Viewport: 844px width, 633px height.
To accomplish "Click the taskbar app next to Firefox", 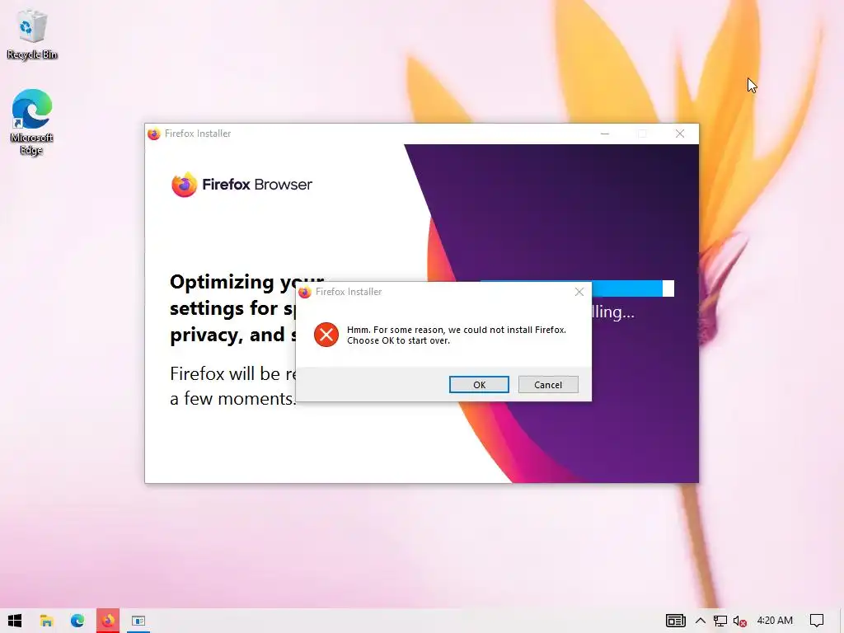I will pyautogui.click(x=138, y=621).
